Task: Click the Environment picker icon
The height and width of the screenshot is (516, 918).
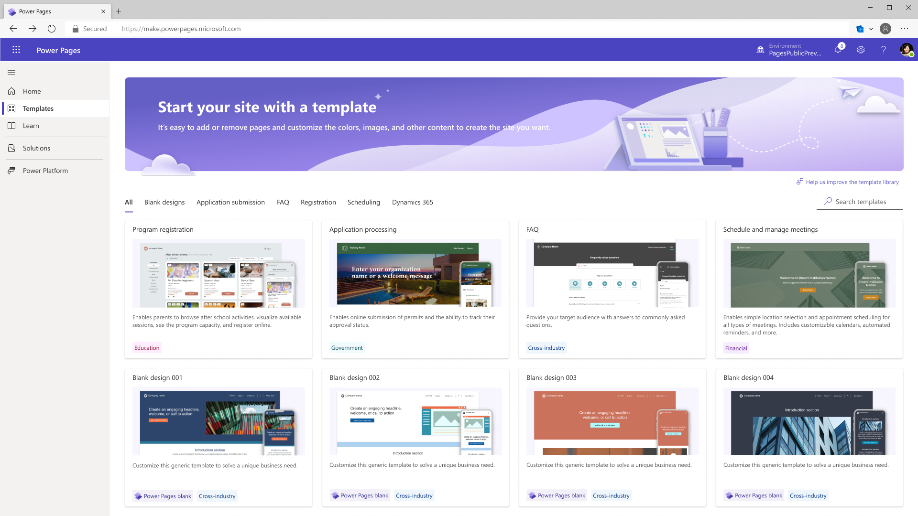Action: tap(760, 50)
